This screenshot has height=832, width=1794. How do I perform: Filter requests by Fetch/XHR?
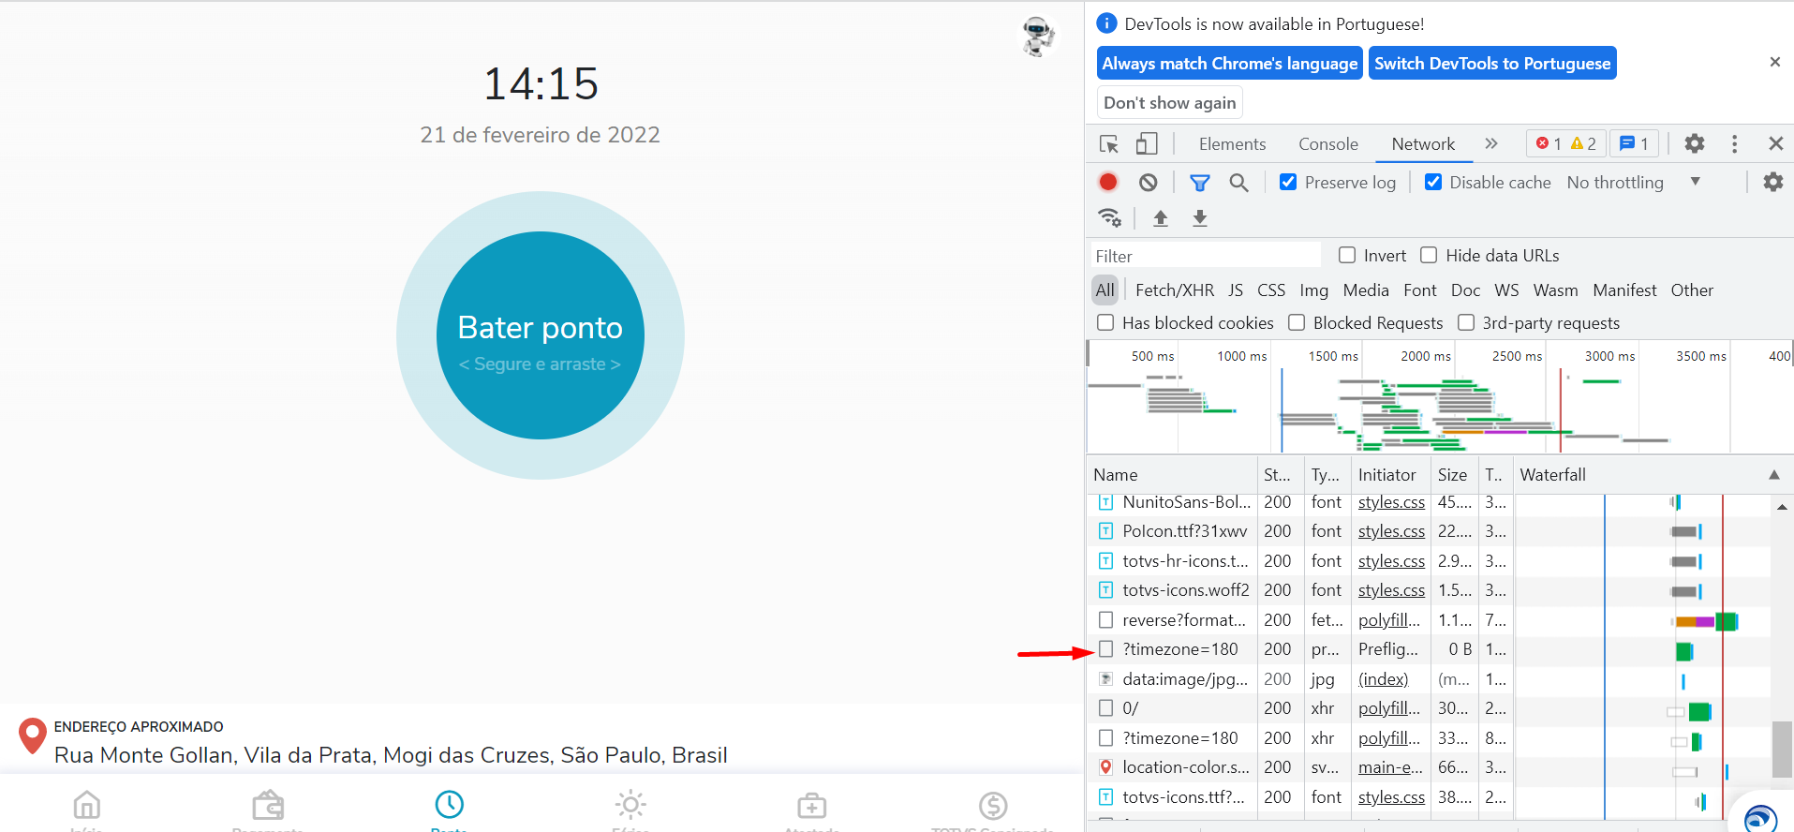click(1175, 290)
